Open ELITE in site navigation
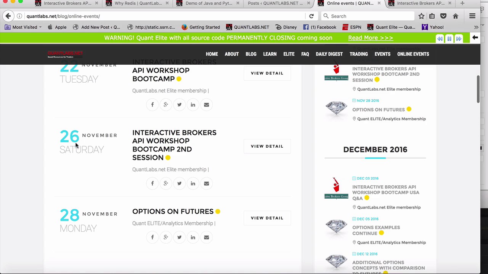The height and width of the screenshot is (274, 488). [289, 54]
